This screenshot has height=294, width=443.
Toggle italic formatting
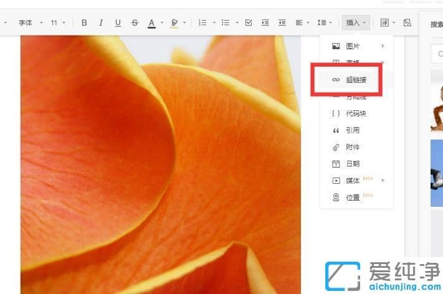click(x=101, y=22)
